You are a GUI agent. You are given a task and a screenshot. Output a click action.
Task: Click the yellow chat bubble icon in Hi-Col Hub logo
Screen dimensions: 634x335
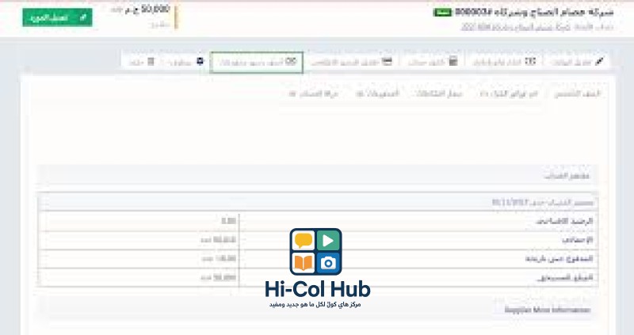point(303,240)
